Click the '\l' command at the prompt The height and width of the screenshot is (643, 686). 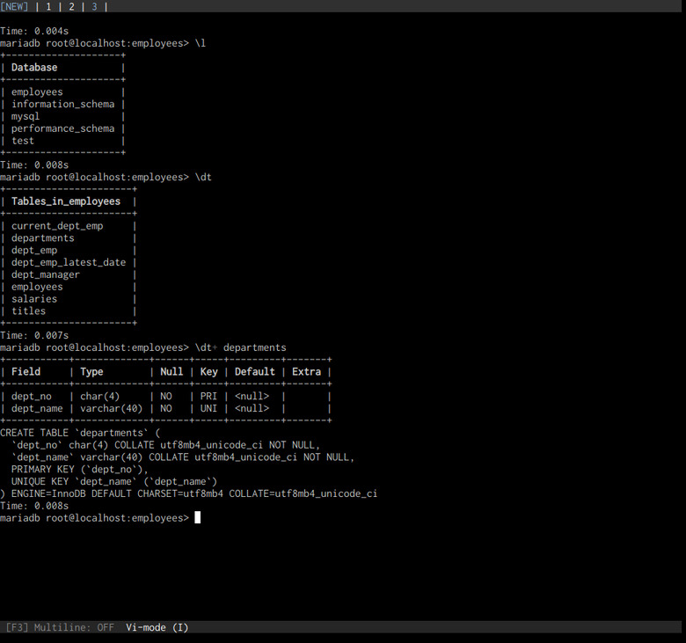pyautogui.click(x=201, y=43)
